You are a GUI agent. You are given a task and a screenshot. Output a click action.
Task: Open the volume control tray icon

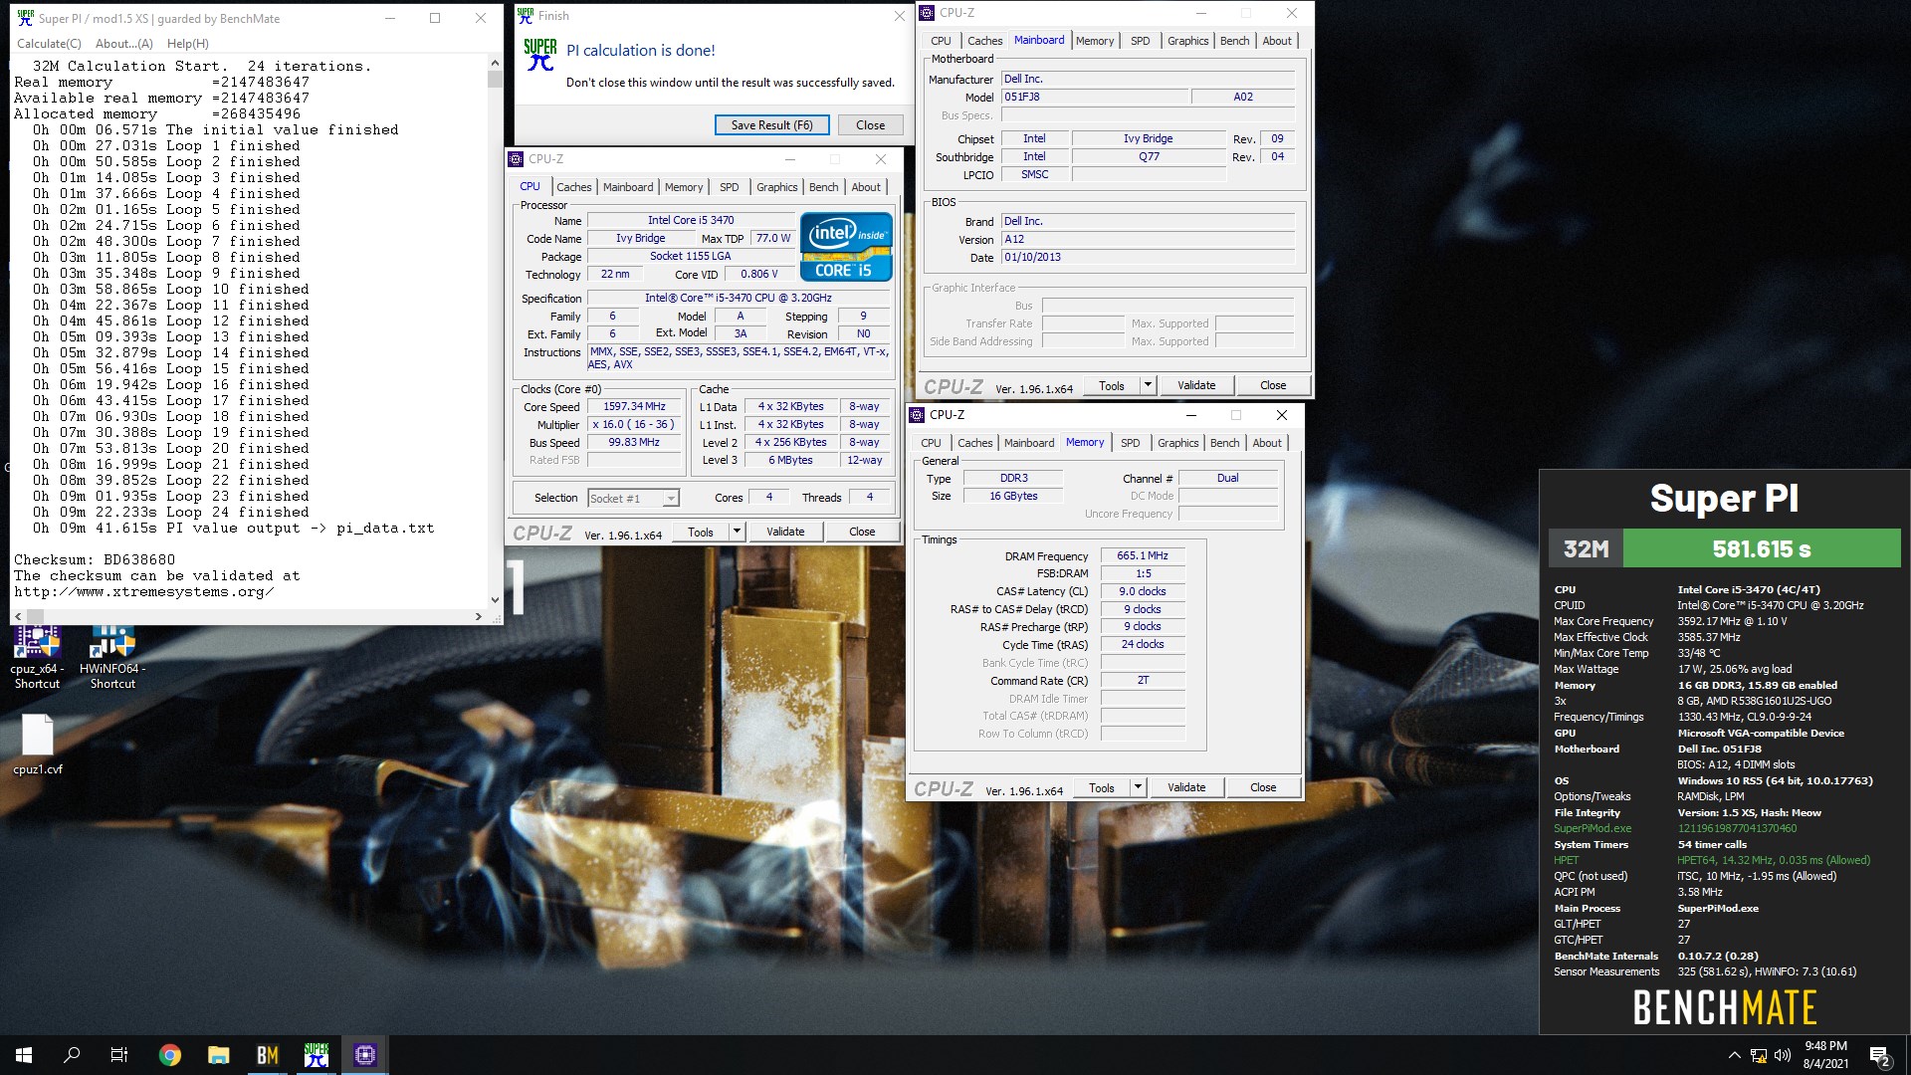coord(1783,1055)
